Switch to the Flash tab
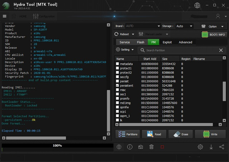This screenshot has height=162, width=229. [x=141, y=42]
